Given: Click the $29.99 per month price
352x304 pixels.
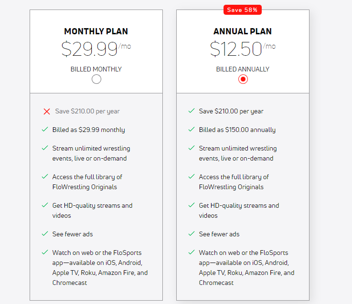Looking at the screenshot, I should (x=96, y=49).
